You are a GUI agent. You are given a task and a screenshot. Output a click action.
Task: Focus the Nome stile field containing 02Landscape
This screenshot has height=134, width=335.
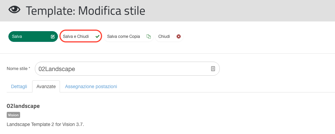pos(127,69)
